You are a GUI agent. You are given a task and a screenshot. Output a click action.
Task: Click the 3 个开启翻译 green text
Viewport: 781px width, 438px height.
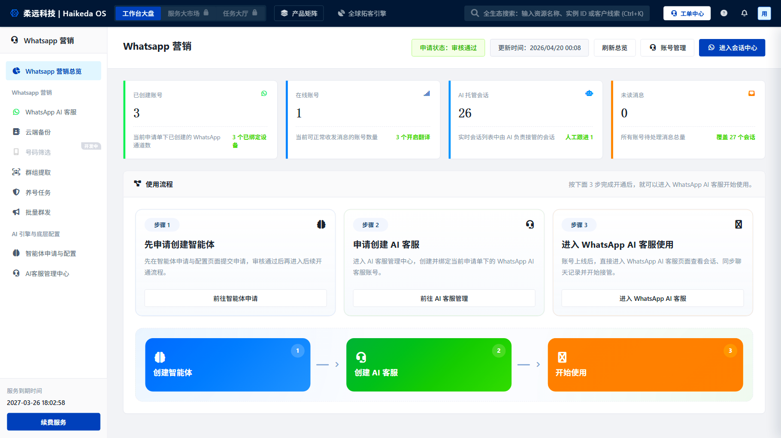(x=413, y=137)
